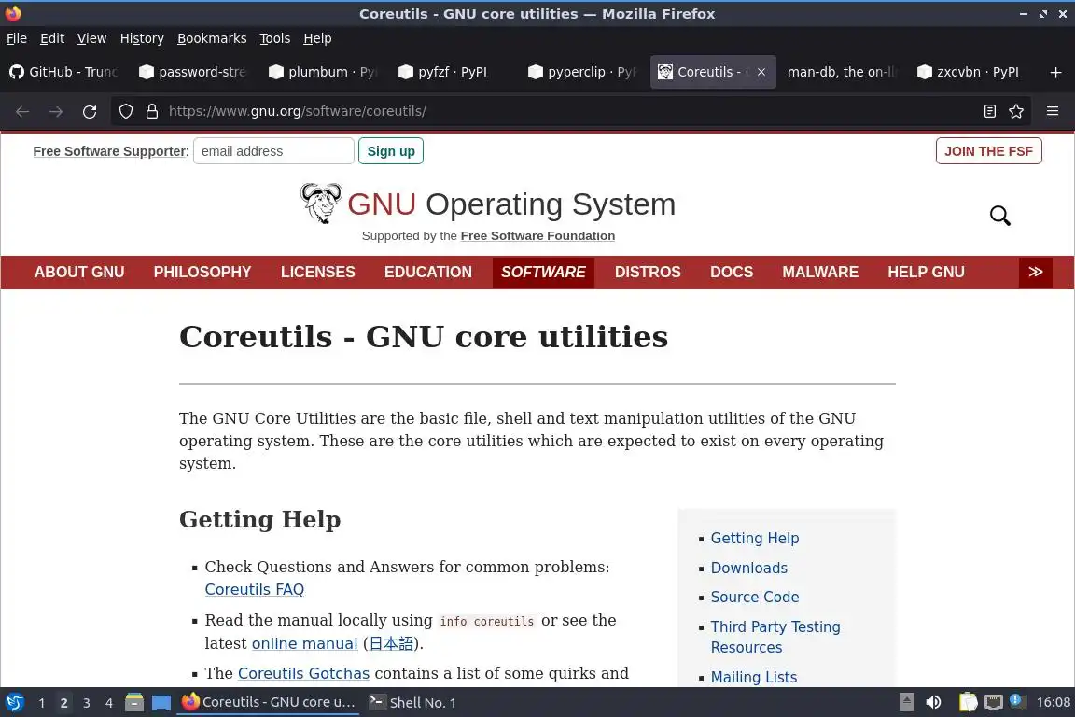This screenshot has width=1075, height=717.
Task: Click the notification tray icon with the exclamation mark
Action: 1018,701
